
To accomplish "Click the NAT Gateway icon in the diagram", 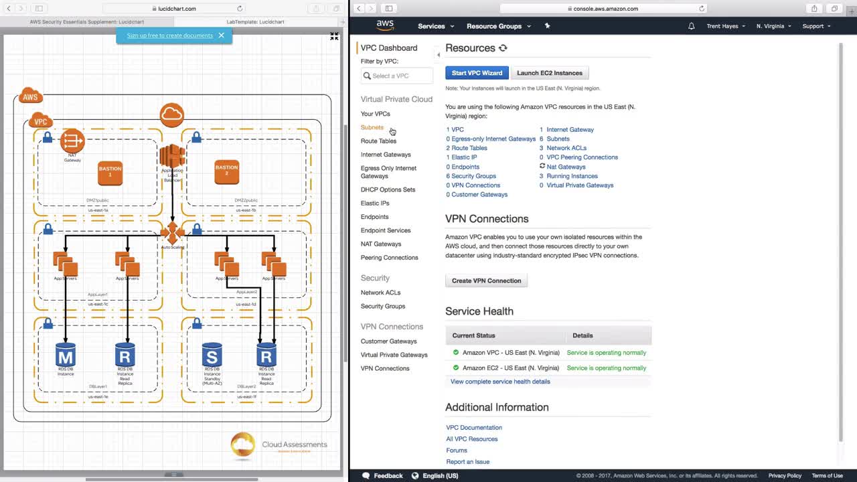I will tap(72, 141).
